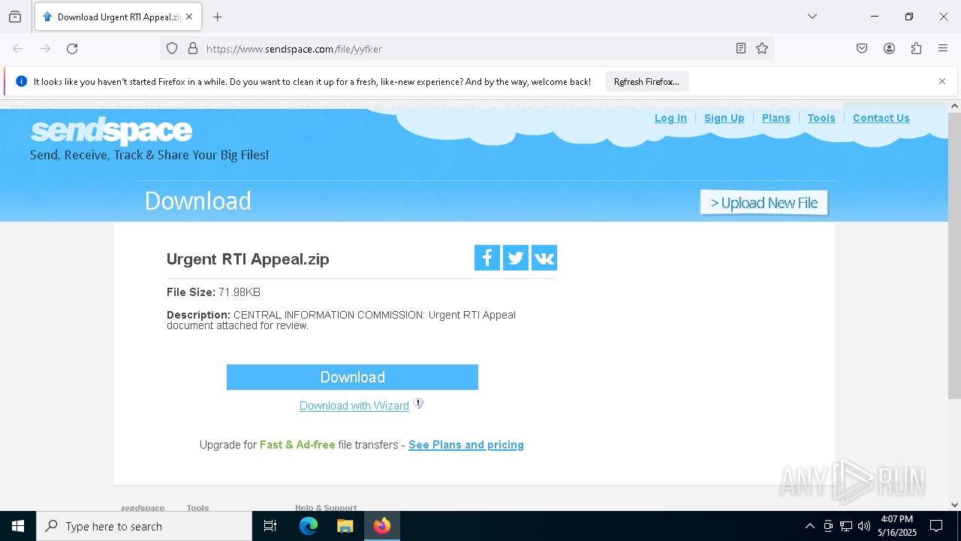The image size is (961, 541).
Task: Share file on Twitter icon
Action: 516,258
